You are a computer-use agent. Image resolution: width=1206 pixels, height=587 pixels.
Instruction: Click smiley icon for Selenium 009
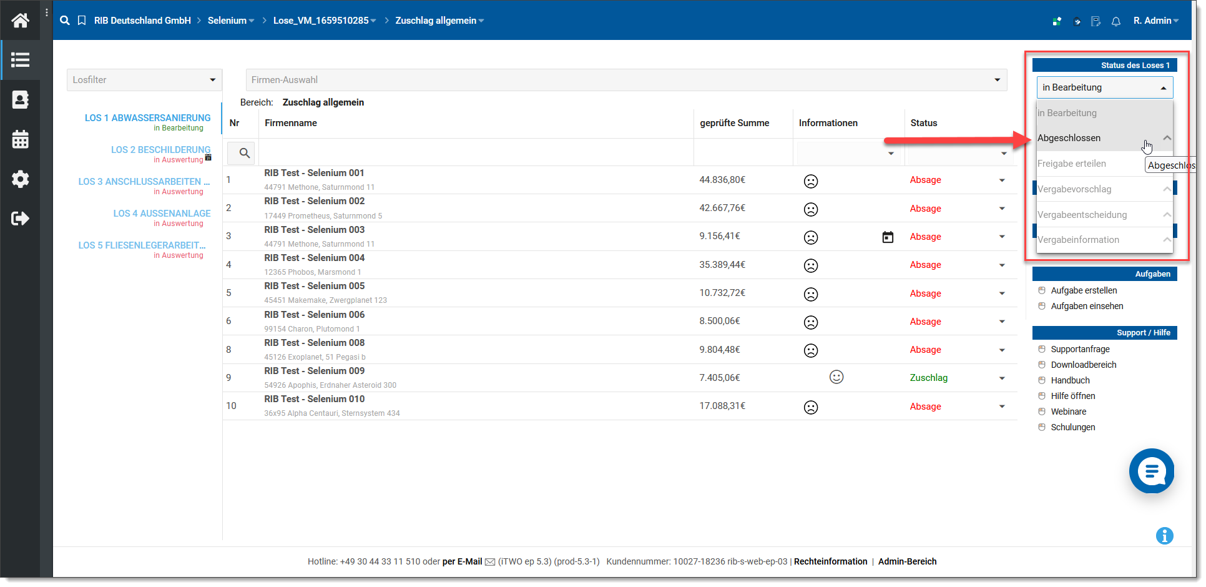pos(836,377)
